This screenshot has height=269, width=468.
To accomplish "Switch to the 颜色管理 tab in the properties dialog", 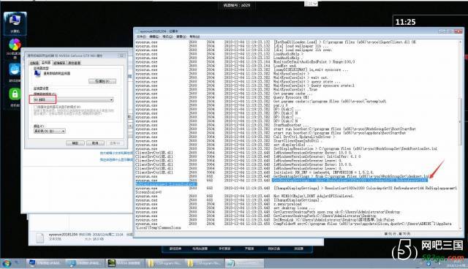I will click(x=74, y=63).
